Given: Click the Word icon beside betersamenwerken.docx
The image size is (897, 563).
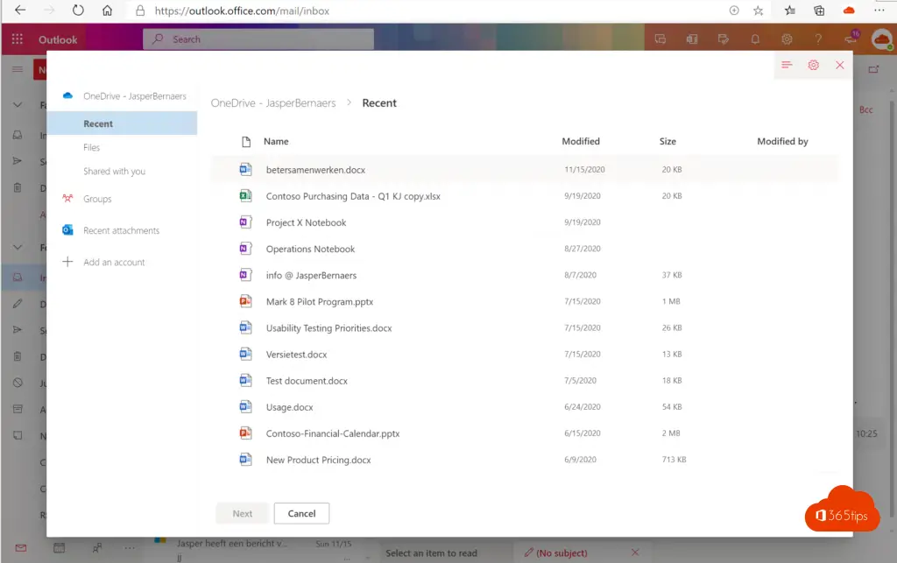Looking at the screenshot, I should [245, 170].
